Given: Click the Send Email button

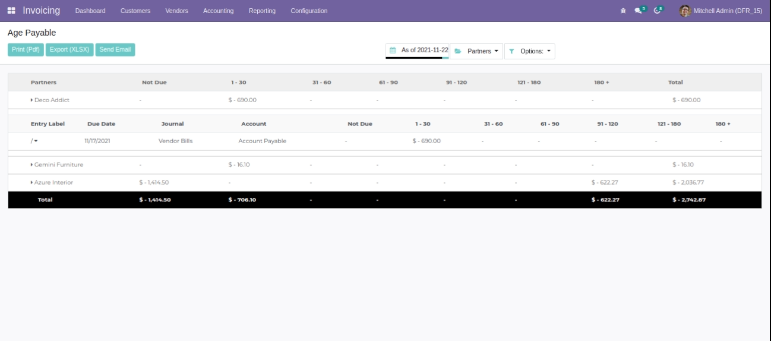Looking at the screenshot, I should (x=115, y=50).
